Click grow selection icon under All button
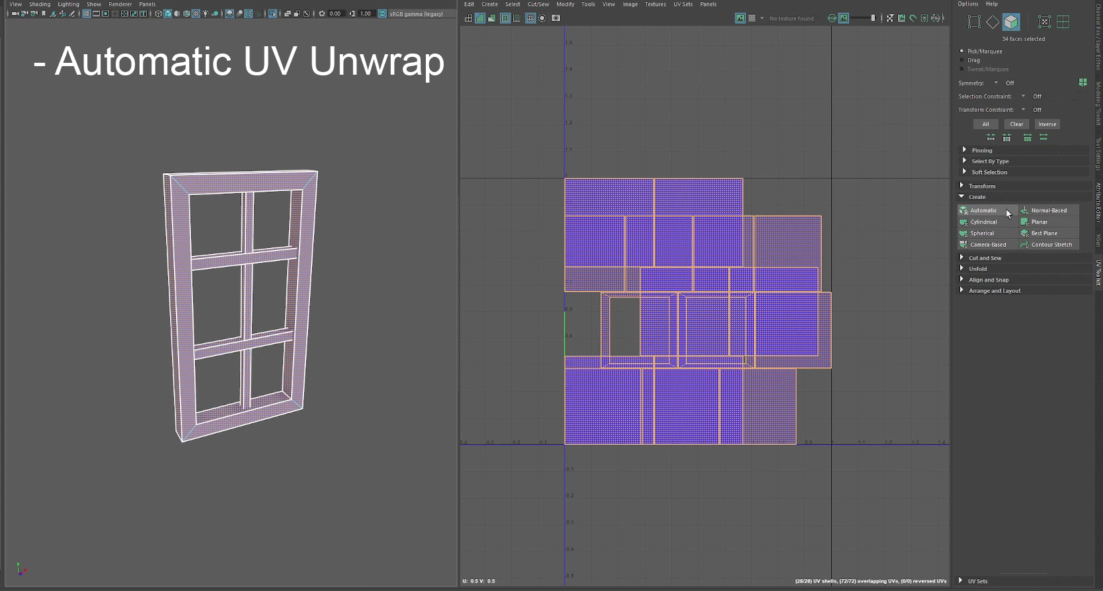The height and width of the screenshot is (591, 1103). [x=991, y=138]
